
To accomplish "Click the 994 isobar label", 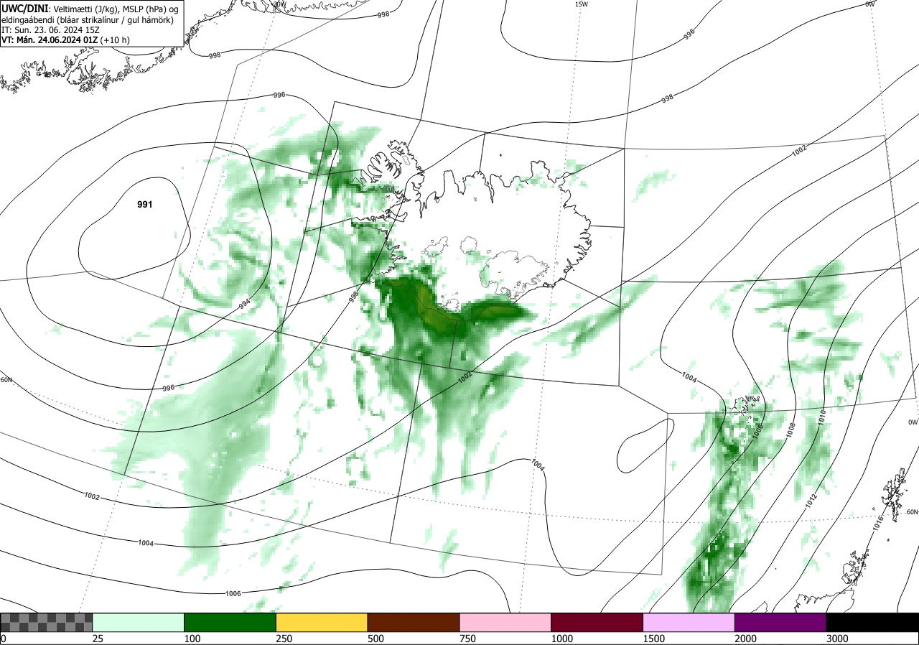I will click(x=246, y=305).
